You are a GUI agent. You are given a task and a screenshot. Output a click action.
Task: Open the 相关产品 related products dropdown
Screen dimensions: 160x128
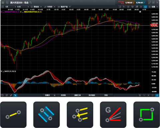click(64, 7)
